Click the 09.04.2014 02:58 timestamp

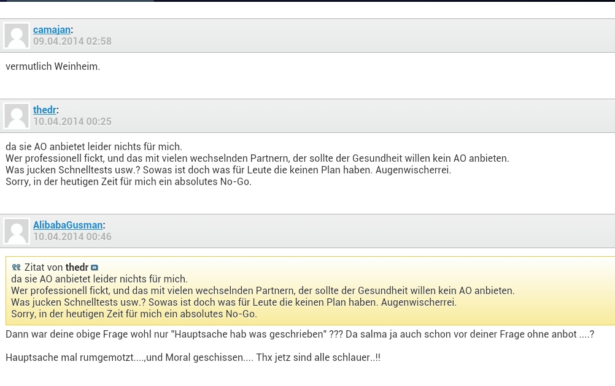[x=72, y=42]
